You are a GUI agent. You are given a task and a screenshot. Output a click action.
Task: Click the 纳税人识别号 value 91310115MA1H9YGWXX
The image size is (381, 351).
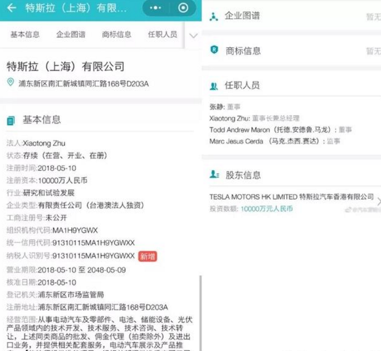(x=94, y=256)
